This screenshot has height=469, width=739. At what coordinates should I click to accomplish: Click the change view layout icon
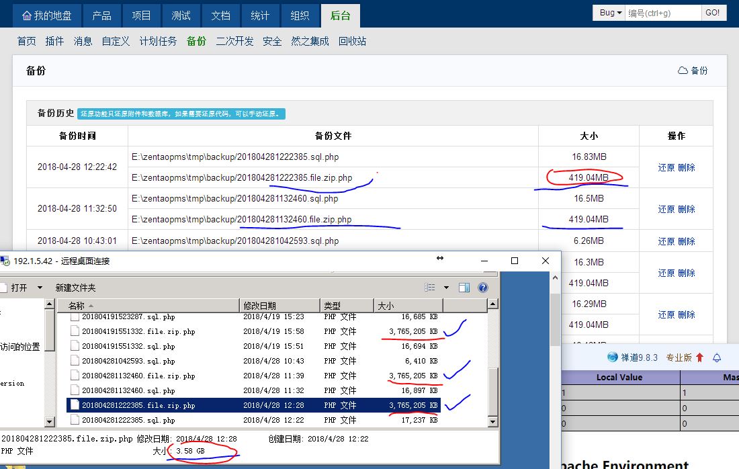(430, 288)
